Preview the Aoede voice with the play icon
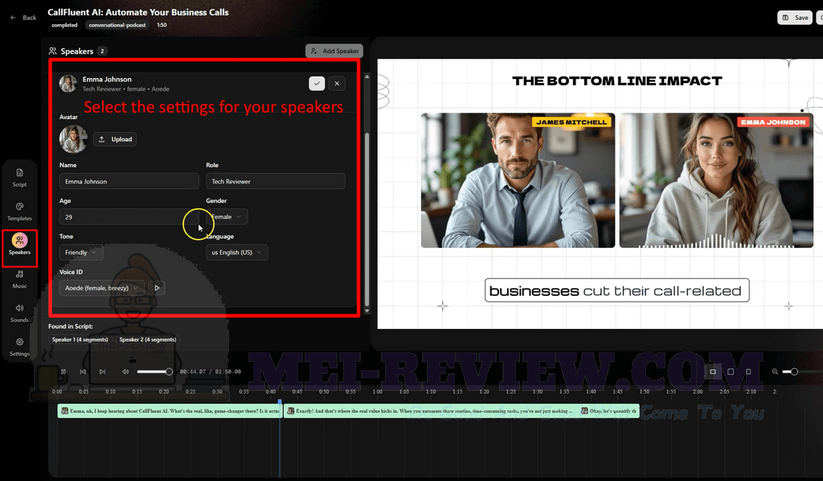Image resolution: width=823 pixels, height=481 pixels. click(157, 288)
